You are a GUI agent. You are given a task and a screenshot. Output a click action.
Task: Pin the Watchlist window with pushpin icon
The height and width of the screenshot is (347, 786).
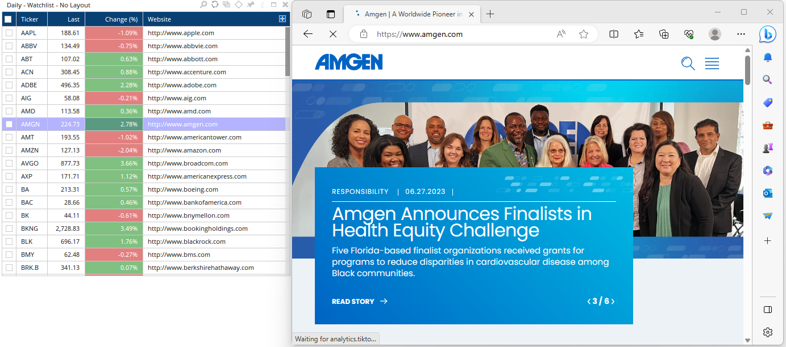tap(250, 5)
